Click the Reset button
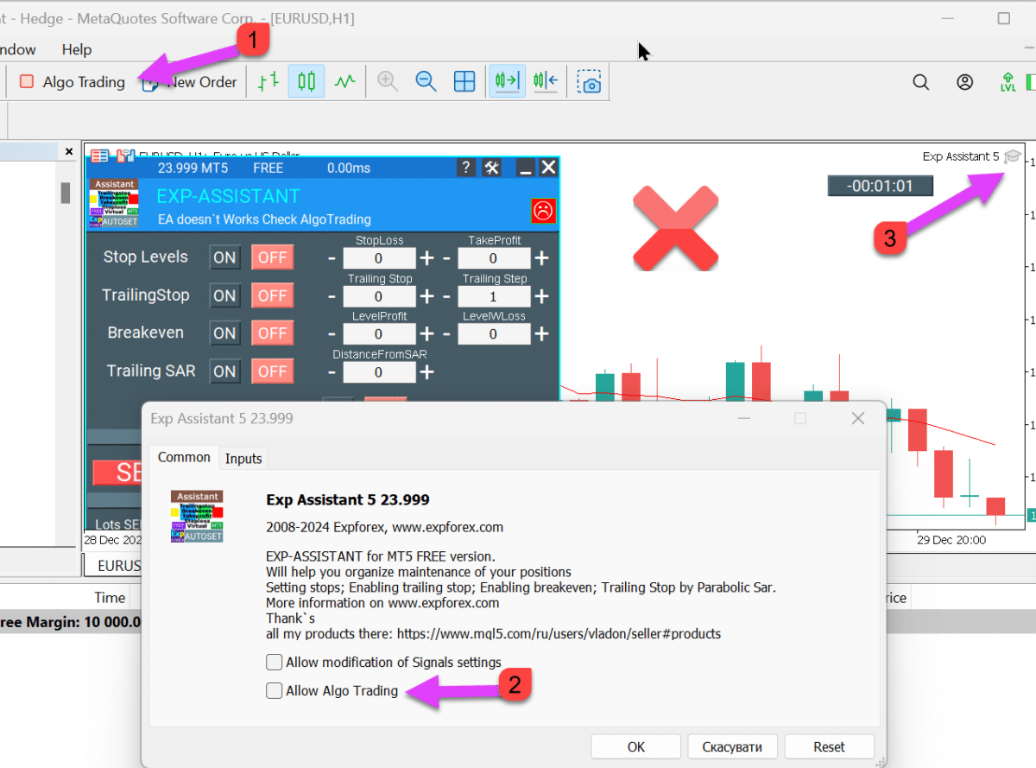1036x768 pixels. (x=829, y=746)
